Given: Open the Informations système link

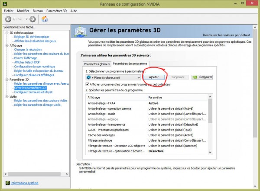Looking at the screenshot, I should click(24, 183).
